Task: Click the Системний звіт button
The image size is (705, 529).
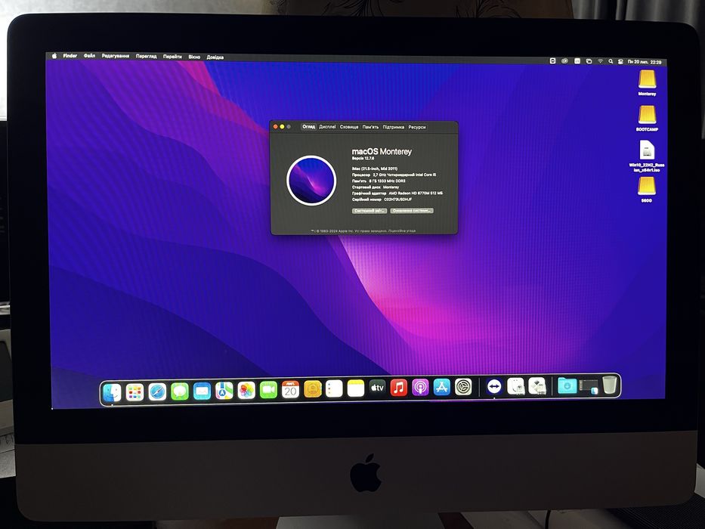Action: click(x=370, y=211)
